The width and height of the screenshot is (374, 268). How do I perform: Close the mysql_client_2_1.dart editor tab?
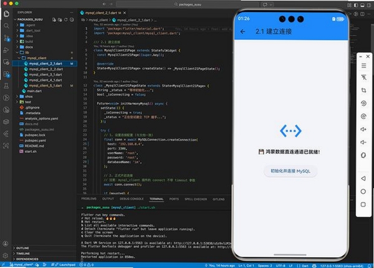point(125,13)
